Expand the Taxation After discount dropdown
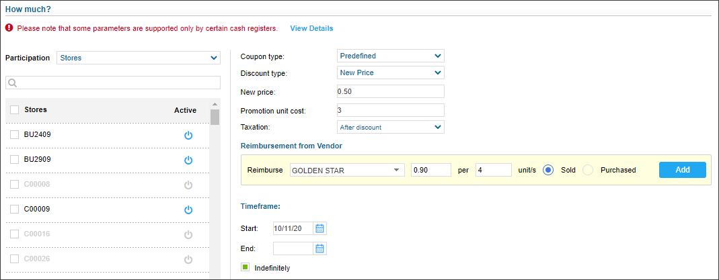Viewport: 719px width, 280px height. tap(391, 127)
